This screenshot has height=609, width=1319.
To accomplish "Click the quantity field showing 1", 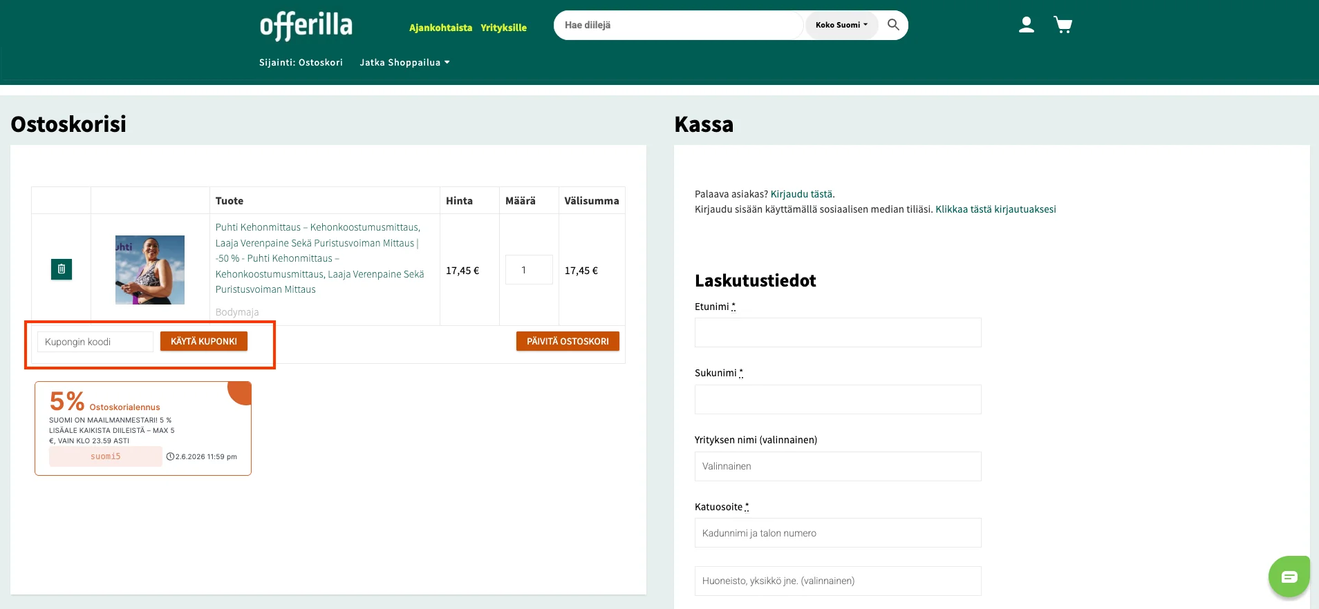I will (x=529, y=270).
